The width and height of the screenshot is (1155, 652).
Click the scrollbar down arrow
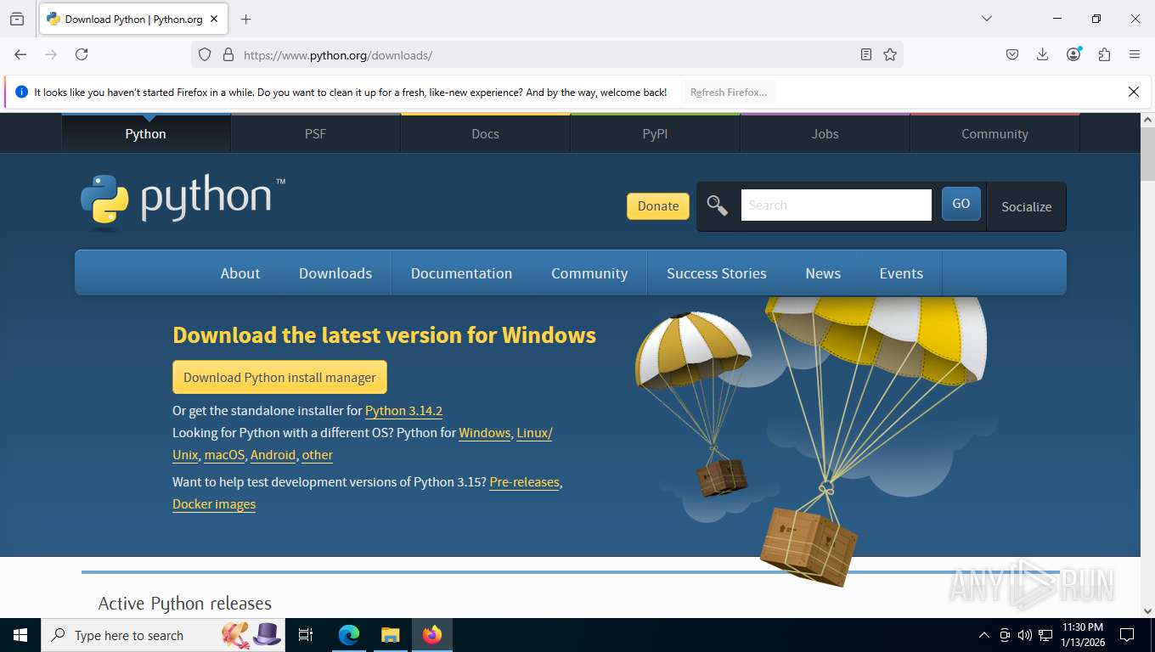pos(1147,610)
